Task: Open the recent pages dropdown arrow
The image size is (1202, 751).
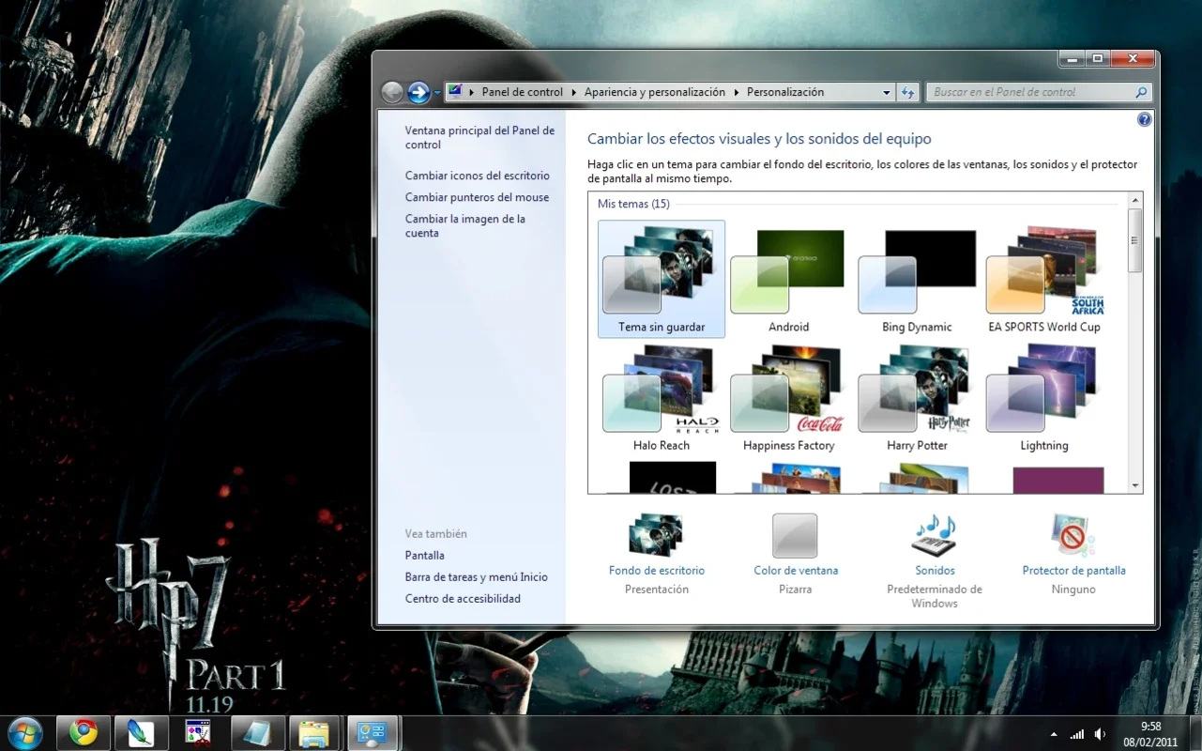Action: (x=437, y=93)
